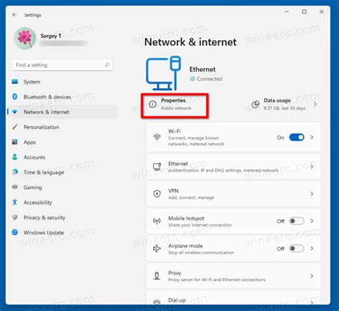
Task: Click the Privacy & security shield icon
Action: (x=15, y=217)
